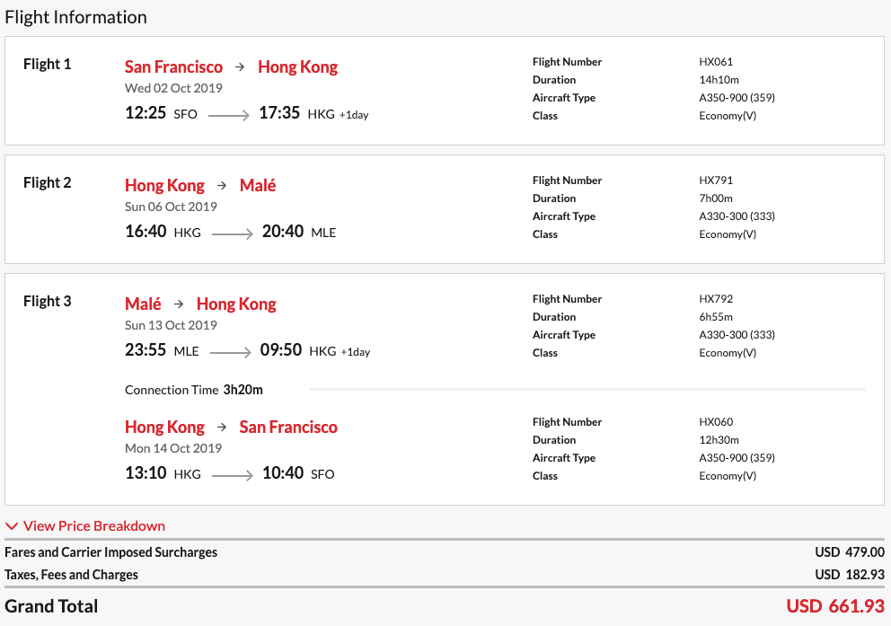Click the View Price Breakdown link
This screenshot has width=891, height=626.
click(x=94, y=526)
